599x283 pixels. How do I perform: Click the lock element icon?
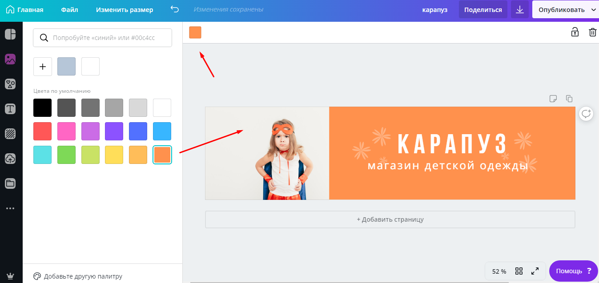(x=575, y=32)
